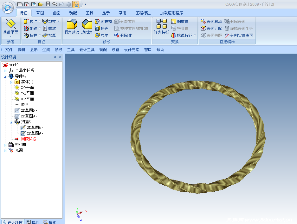Expand the 照相机 tree node
Viewport: 297px width, 224px height.
click(5, 145)
